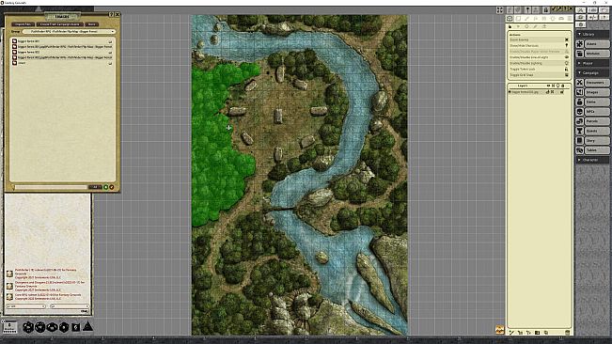The width and height of the screenshot is (612, 344).
Task: Roll the d8 die
Action: point(64,327)
